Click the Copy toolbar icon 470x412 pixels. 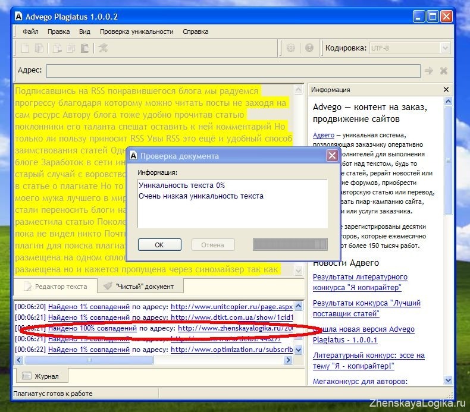point(71,48)
